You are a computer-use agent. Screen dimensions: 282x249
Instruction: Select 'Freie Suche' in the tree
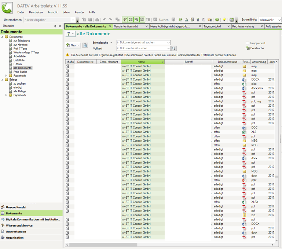coord(20,72)
